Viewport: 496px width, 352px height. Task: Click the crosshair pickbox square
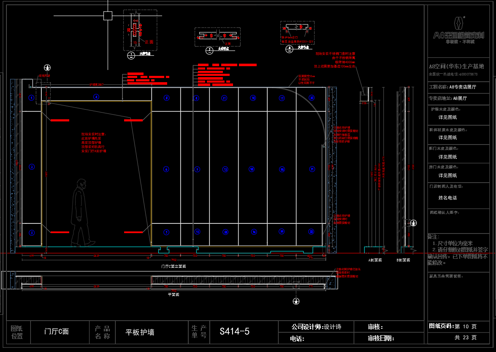click(108, 16)
